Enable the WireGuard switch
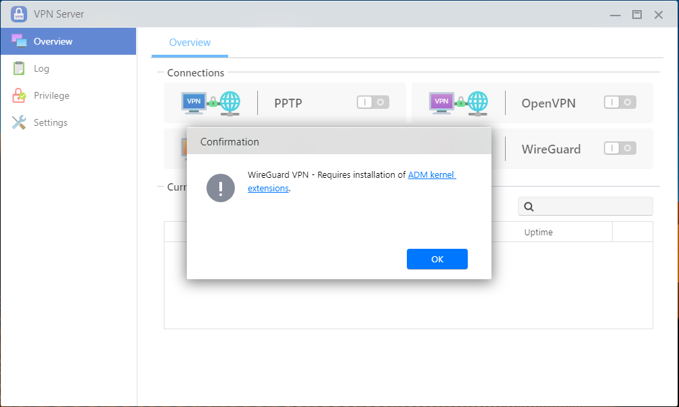 [620, 148]
